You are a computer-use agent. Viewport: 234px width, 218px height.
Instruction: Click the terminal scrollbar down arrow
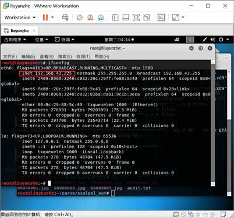(213, 184)
